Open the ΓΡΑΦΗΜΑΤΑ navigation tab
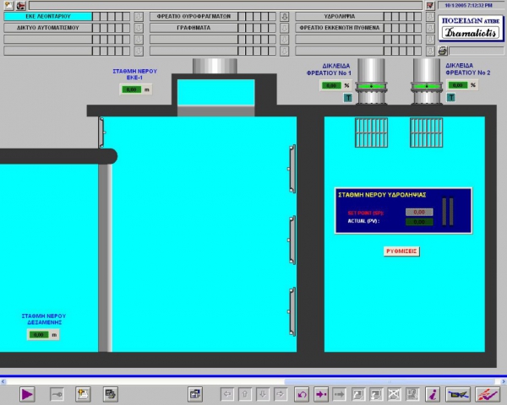The width and height of the screenshot is (507, 405). point(194,28)
